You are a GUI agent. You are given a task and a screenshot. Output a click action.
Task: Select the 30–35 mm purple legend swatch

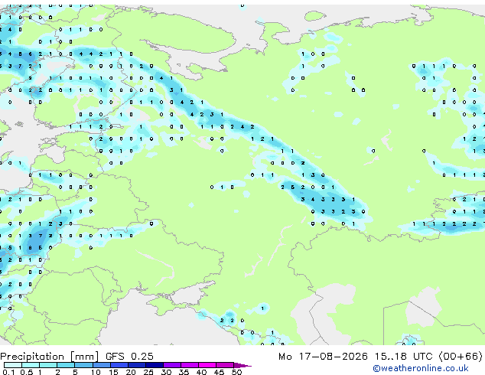[x=172, y=365]
